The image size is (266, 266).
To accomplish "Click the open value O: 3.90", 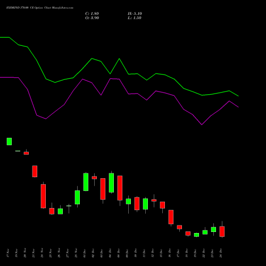I will point(92,18).
